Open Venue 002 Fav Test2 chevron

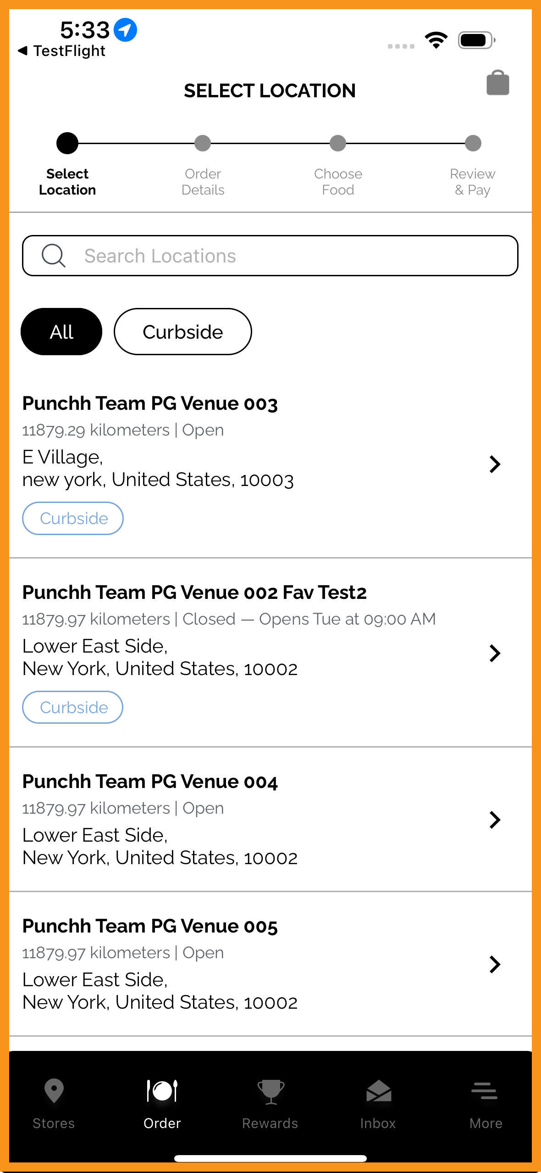coord(495,653)
